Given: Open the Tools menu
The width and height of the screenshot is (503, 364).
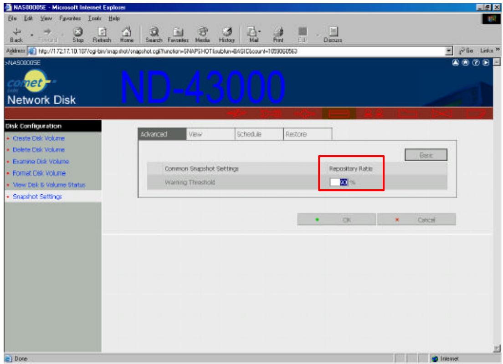Looking at the screenshot, I should point(95,19).
